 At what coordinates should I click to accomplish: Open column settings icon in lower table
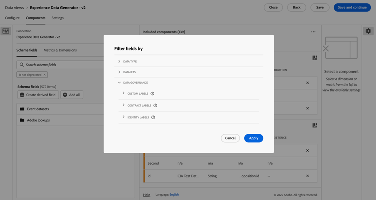tap(315, 126)
